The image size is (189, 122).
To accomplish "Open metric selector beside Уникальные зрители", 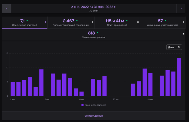I will [184, 34].
